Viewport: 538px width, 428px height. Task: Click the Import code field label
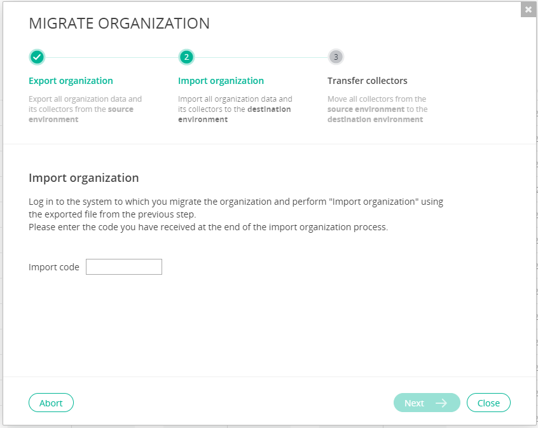[54, 267]
